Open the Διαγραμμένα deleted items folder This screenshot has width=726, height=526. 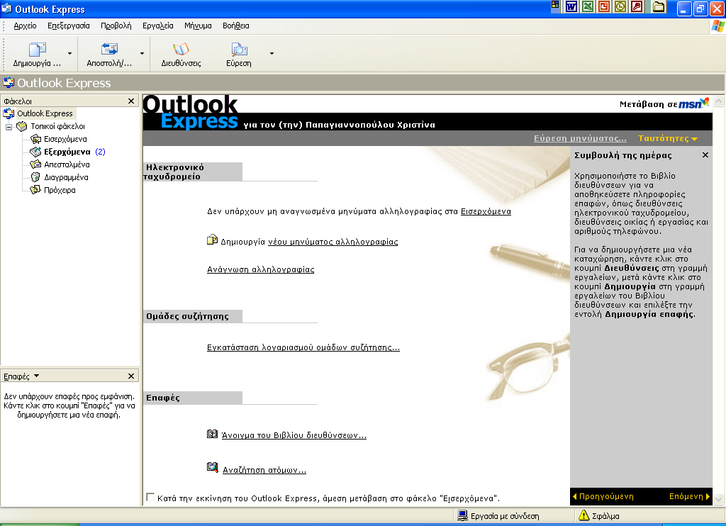66,177
